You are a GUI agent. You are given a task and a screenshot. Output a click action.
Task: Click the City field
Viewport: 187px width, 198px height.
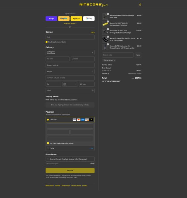click(53, 84)
